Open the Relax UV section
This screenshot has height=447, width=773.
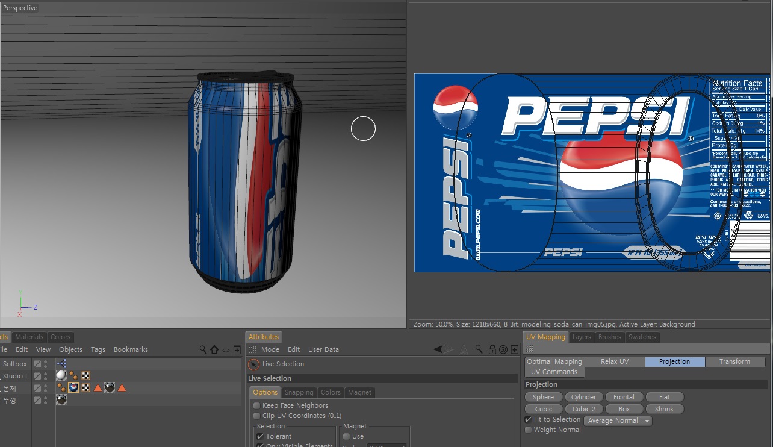pyautogui.click(x=615, y=361)
